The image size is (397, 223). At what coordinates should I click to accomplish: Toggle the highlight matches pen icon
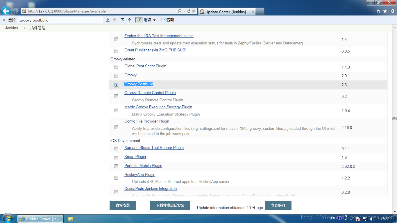coord(139,20)
